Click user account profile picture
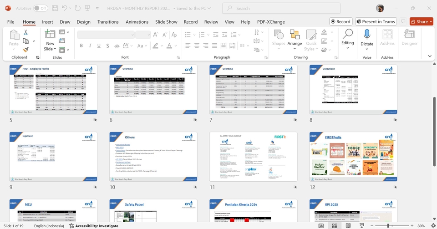 (x=380, y=8)
